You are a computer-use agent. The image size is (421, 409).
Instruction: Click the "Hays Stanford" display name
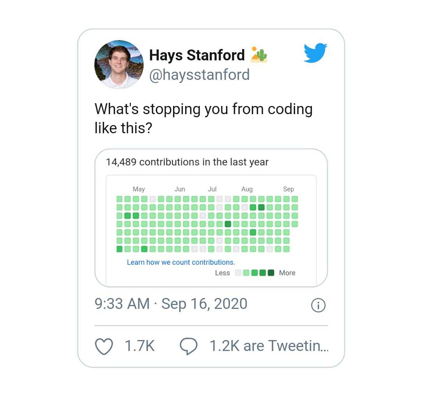coord(197,55)
